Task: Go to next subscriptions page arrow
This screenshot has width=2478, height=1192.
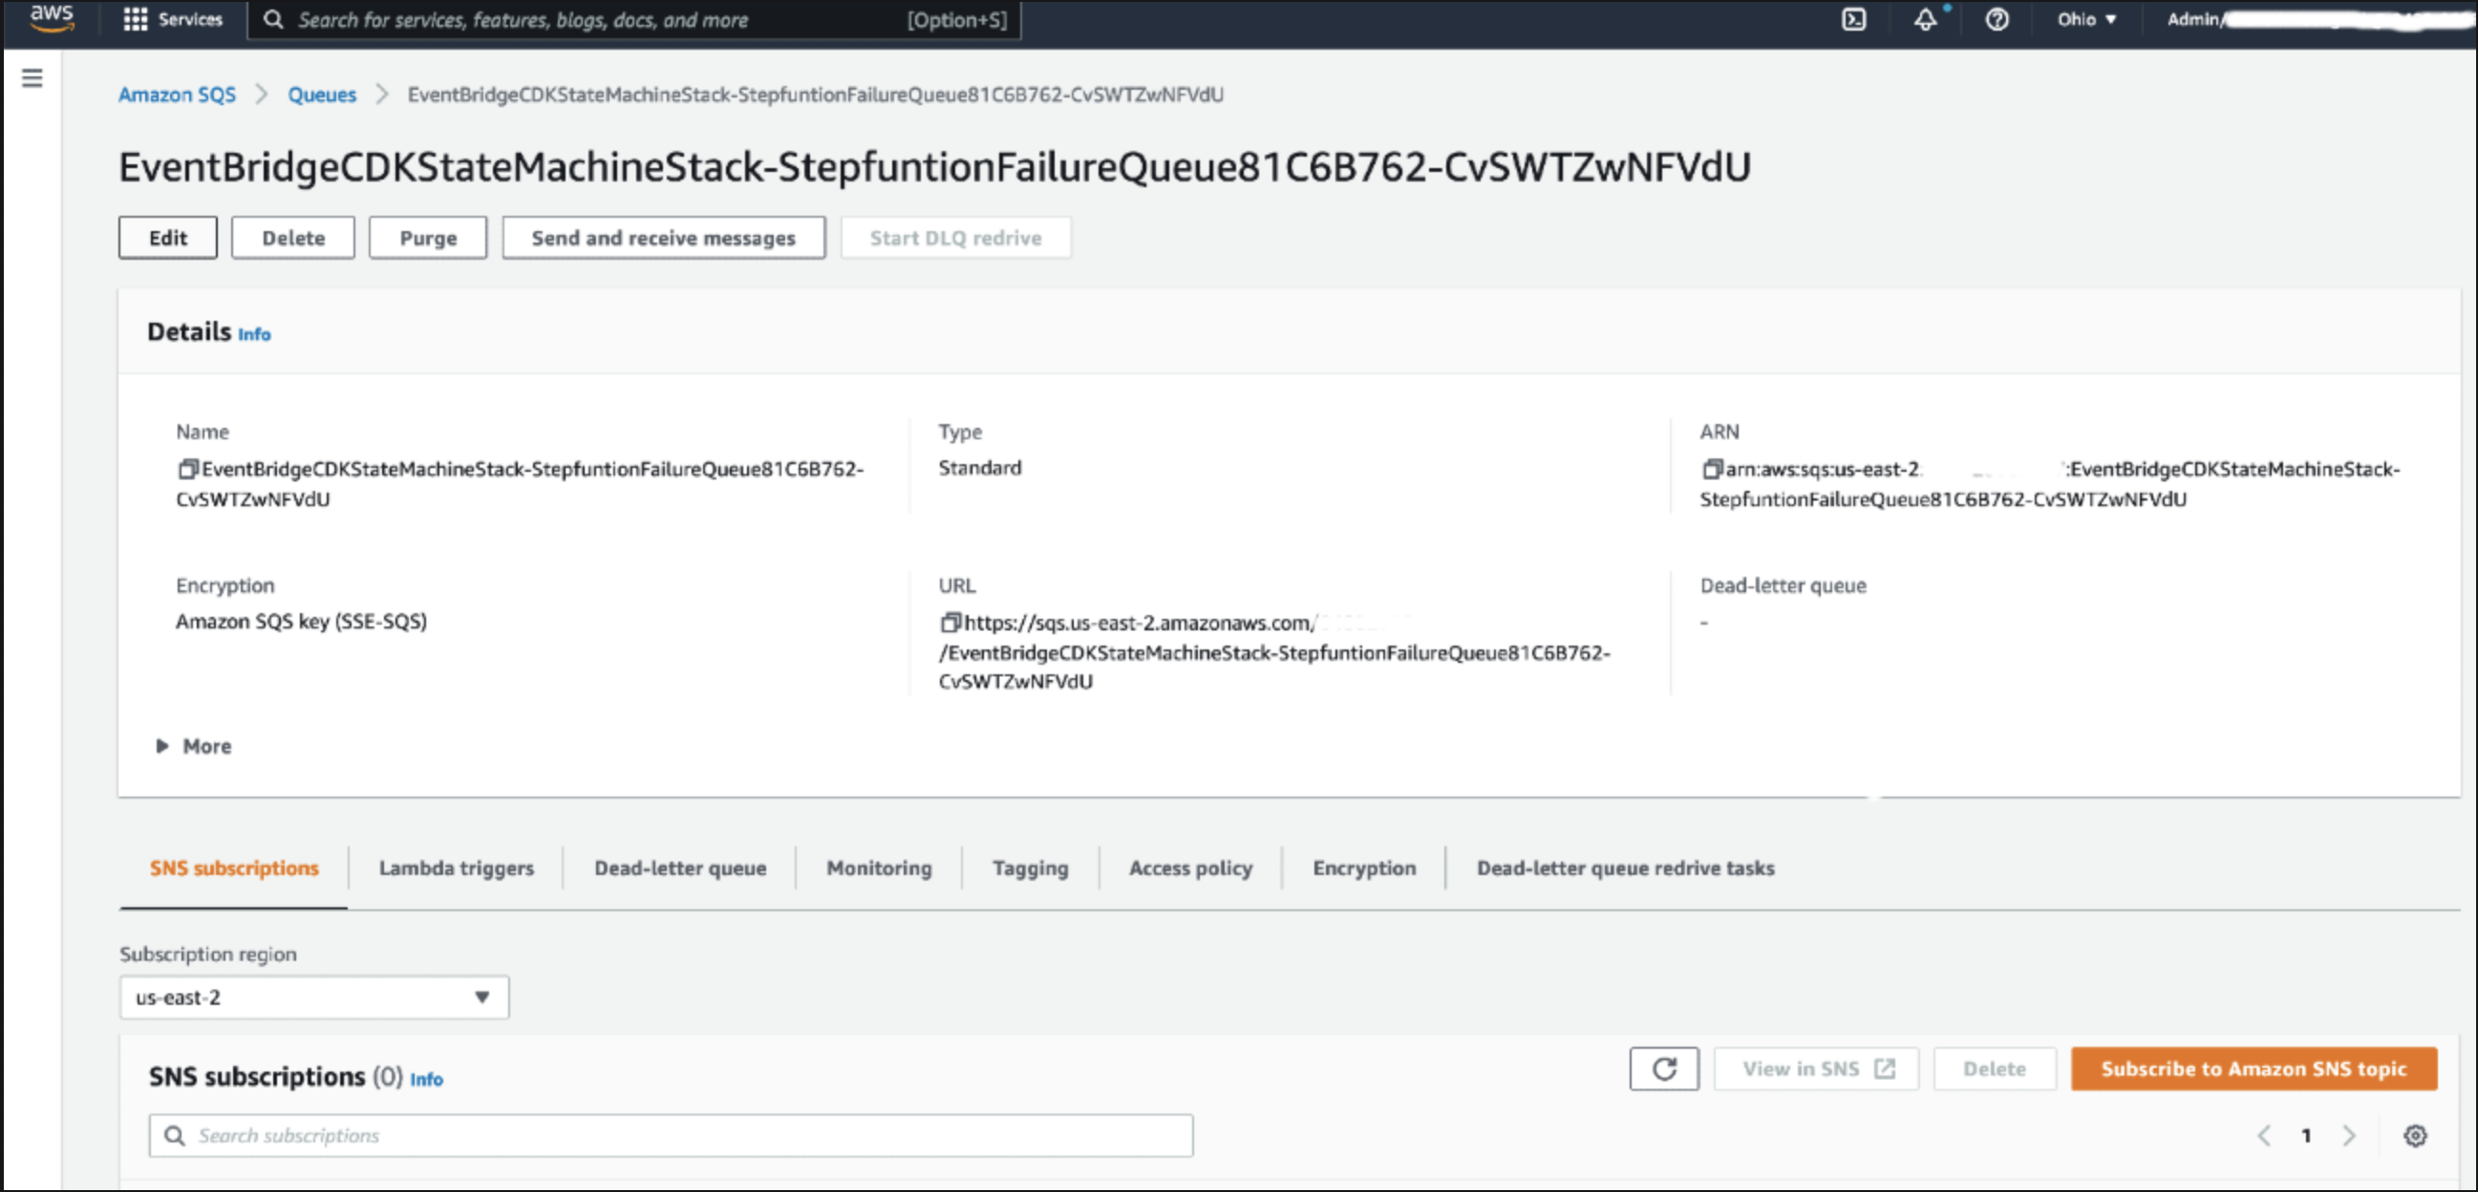Action: pos(2349,1137)
